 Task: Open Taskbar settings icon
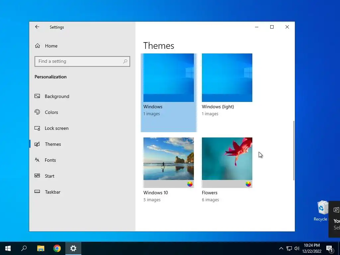37,192
